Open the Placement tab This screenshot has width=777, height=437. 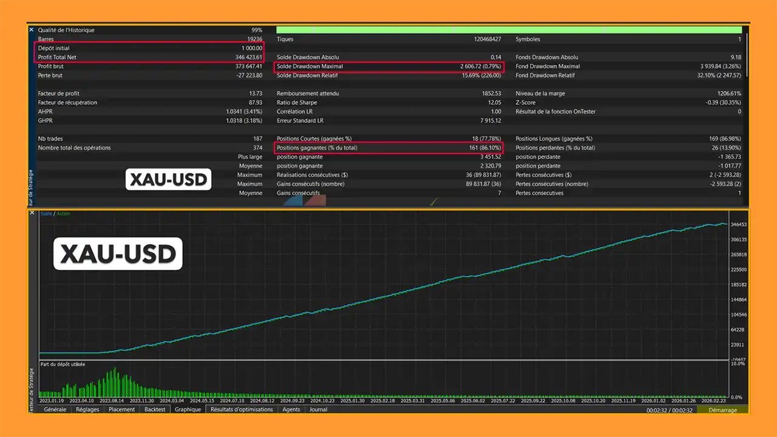tap(121, 410)
